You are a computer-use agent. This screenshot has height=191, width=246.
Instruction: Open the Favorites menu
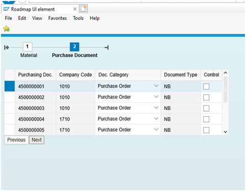pos(57,18)
